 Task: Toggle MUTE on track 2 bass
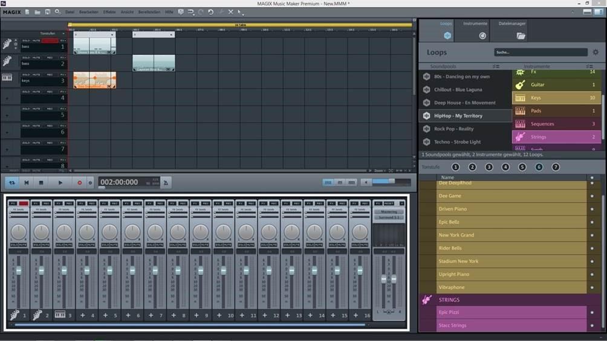point(36,57)
